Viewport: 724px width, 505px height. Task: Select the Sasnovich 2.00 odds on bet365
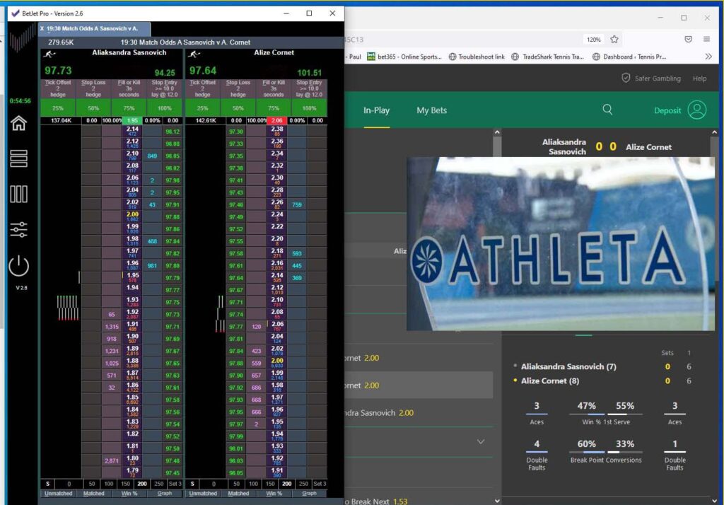pyautogui.click(x=406, y=412)
